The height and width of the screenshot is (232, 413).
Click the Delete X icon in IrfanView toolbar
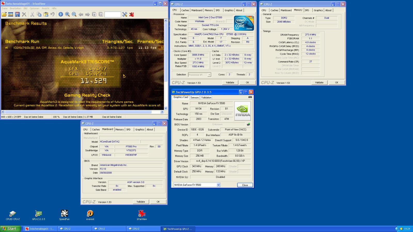point(24,14)
